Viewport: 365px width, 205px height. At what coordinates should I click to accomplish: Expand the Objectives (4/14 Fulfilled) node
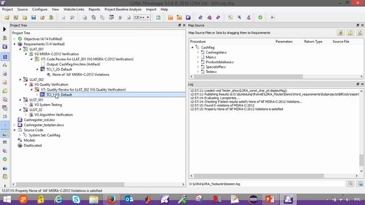coord(14,39)
